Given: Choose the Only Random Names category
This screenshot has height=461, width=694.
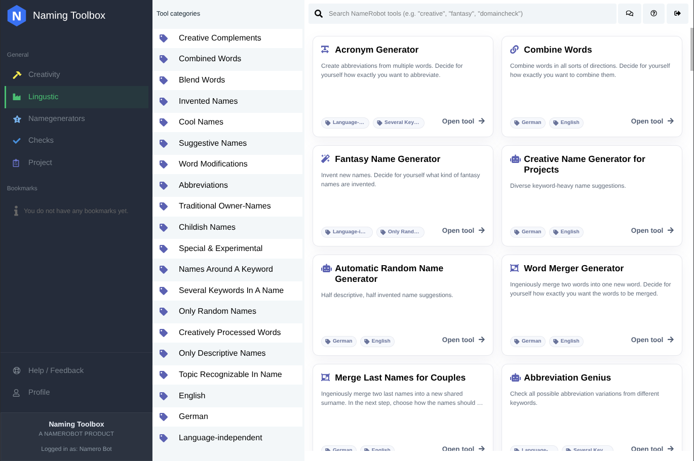Looking at the screenshot, I should [217, 311].
